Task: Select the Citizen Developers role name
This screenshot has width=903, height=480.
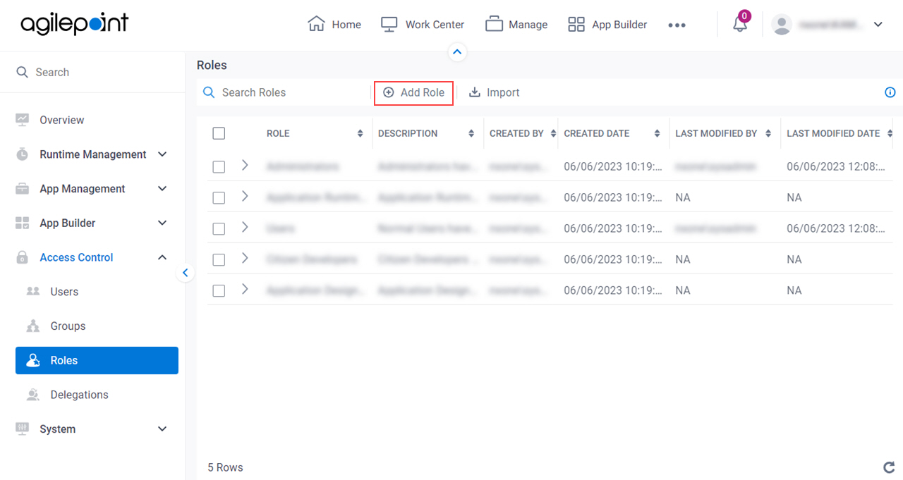Action: [x=312, y=259]
